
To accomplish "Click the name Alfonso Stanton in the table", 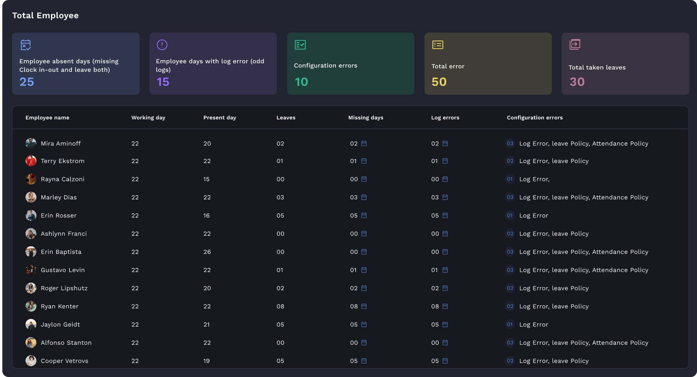I will [66, 342].
